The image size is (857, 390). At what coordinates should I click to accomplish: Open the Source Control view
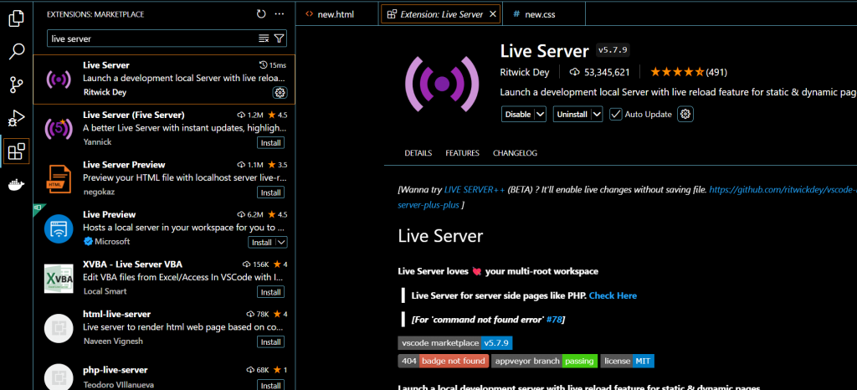17,85
